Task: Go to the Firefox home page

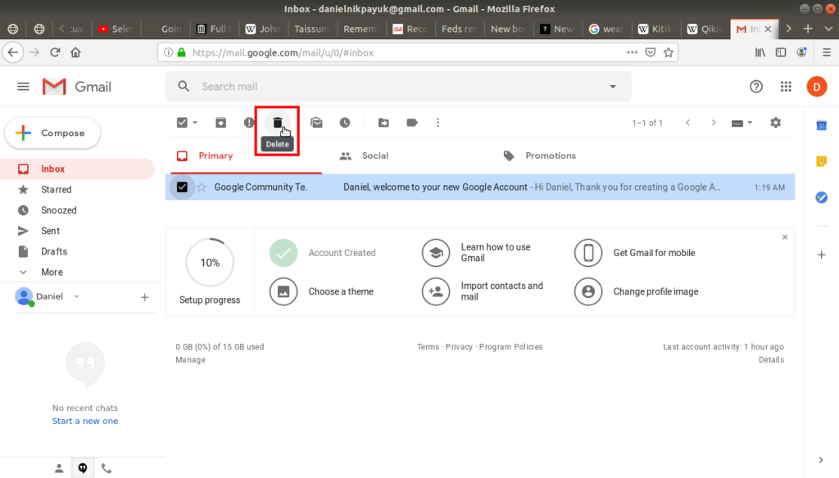Action: click(x=75, y=52)
